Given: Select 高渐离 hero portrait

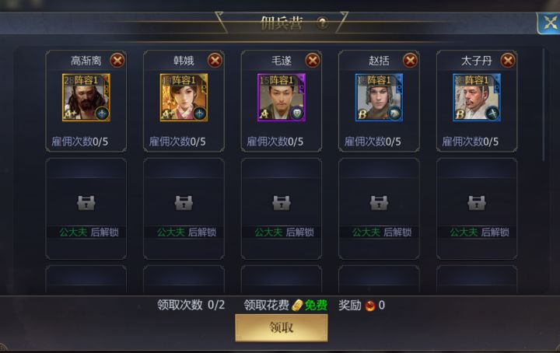Looking at the screenshot, I should click(x=86, y=97).
